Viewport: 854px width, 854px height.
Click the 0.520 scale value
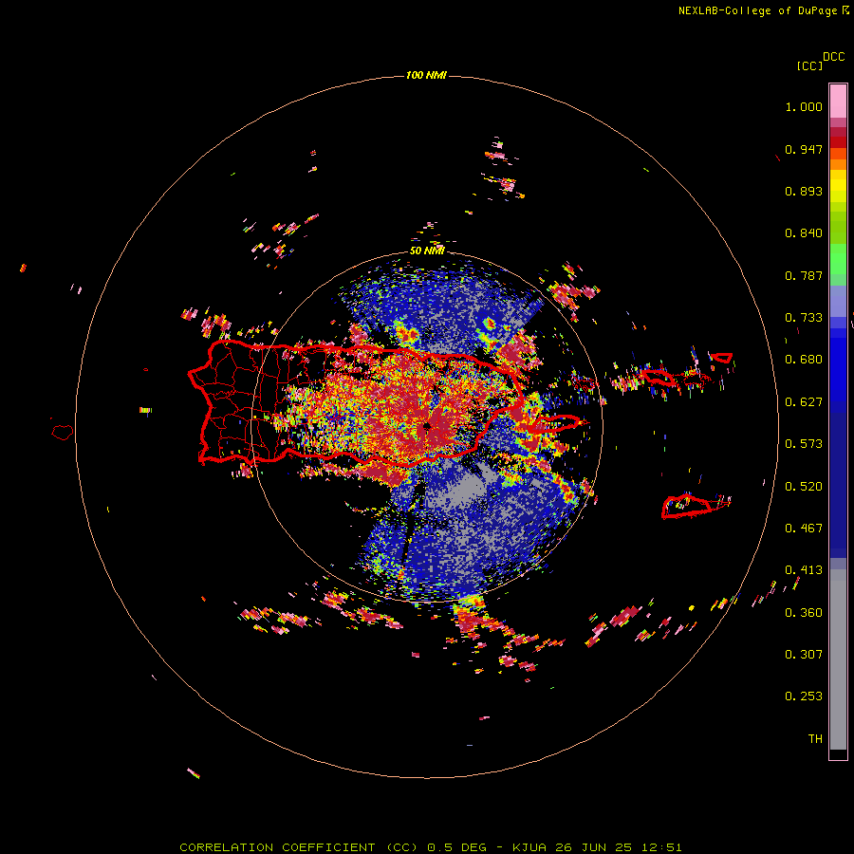point(804,487)
